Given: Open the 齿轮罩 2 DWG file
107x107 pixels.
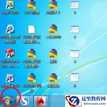Looking at the screenshot, I should click(53, 5).
